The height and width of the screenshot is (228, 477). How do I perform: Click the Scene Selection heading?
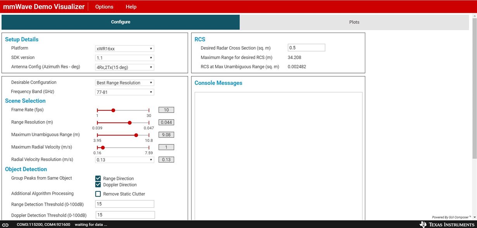coord(25,101)
